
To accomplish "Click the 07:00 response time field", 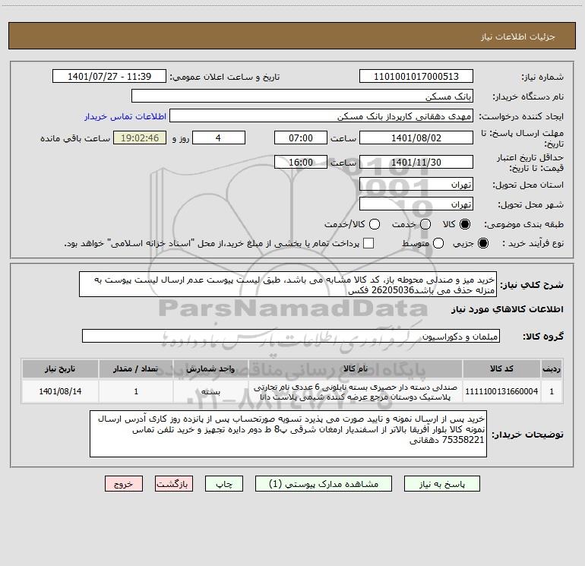I will 301,138.
